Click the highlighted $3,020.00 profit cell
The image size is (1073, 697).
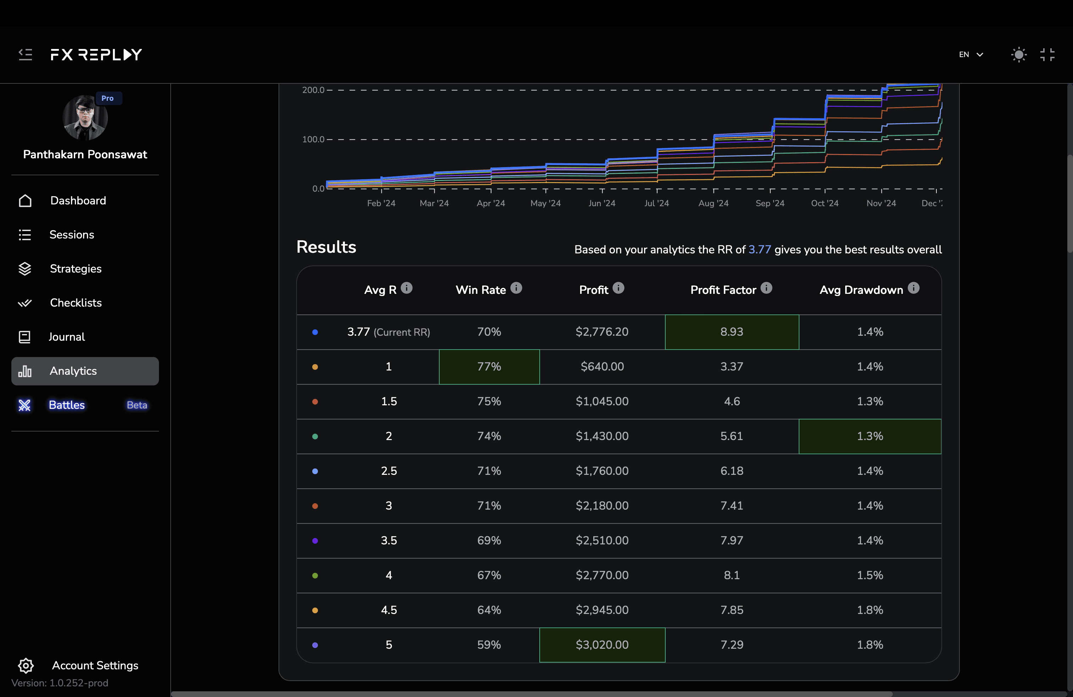click(x=602, y=645)
